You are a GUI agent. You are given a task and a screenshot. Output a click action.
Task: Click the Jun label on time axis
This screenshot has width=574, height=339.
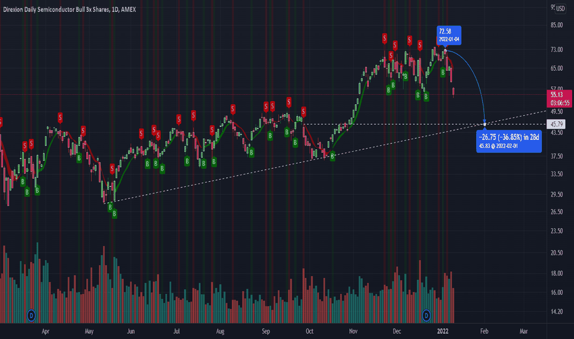[x=131, y=332]
